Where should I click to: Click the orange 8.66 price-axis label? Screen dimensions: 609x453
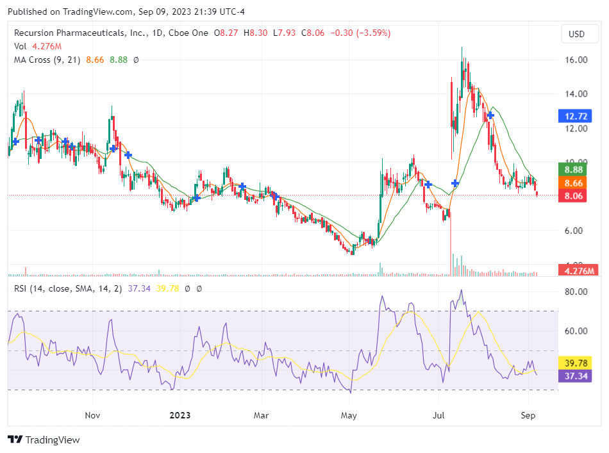pos(573,183)
